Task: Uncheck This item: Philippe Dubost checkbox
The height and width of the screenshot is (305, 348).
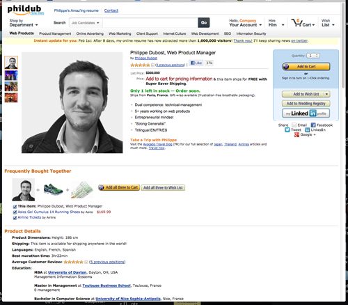Action: pyautogui.click(x=15, y=207)
